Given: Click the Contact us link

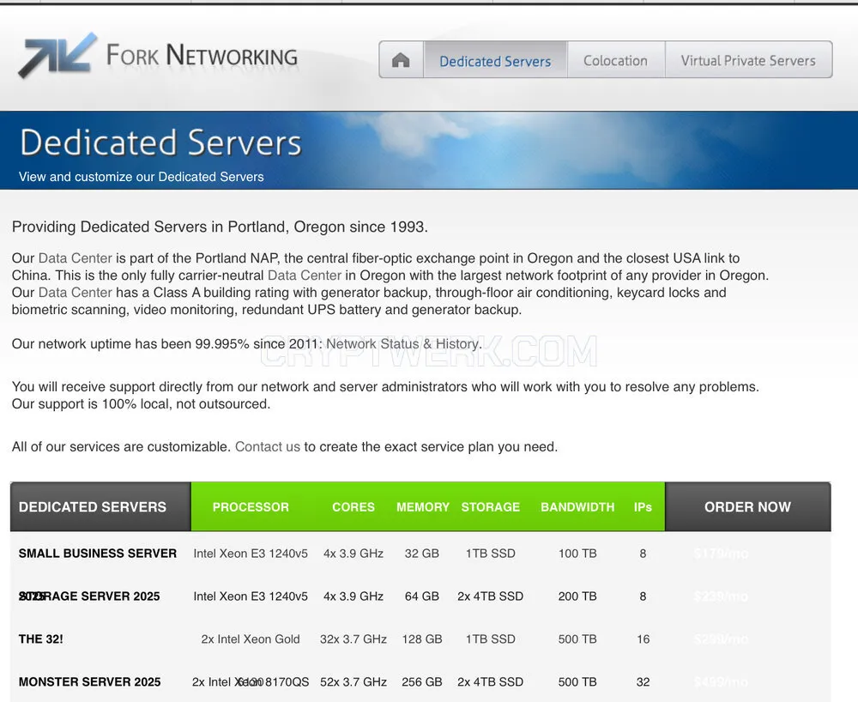Looking at the screenshot, I should (x=268, y=447).
